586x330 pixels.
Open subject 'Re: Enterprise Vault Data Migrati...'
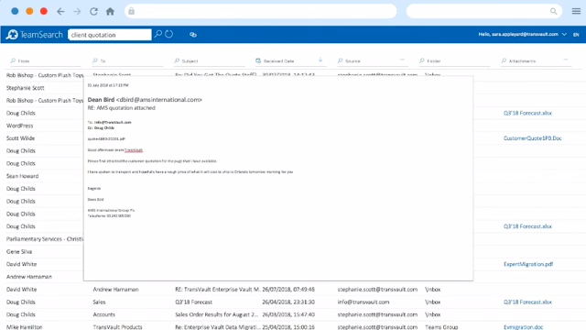[x=218, y=327]
